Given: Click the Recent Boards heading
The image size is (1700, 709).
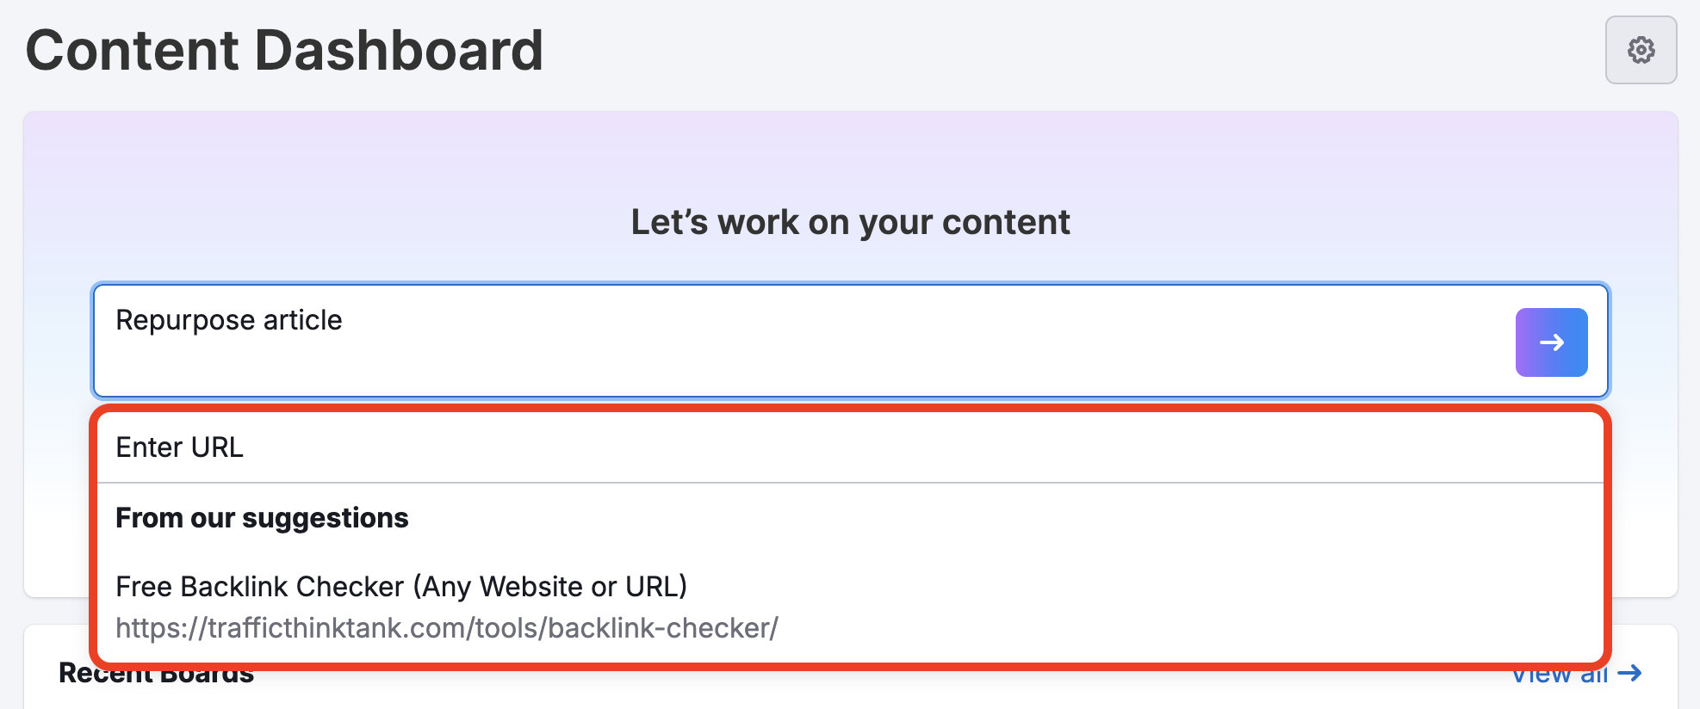Looking at the screenshot, I should 156,673.
